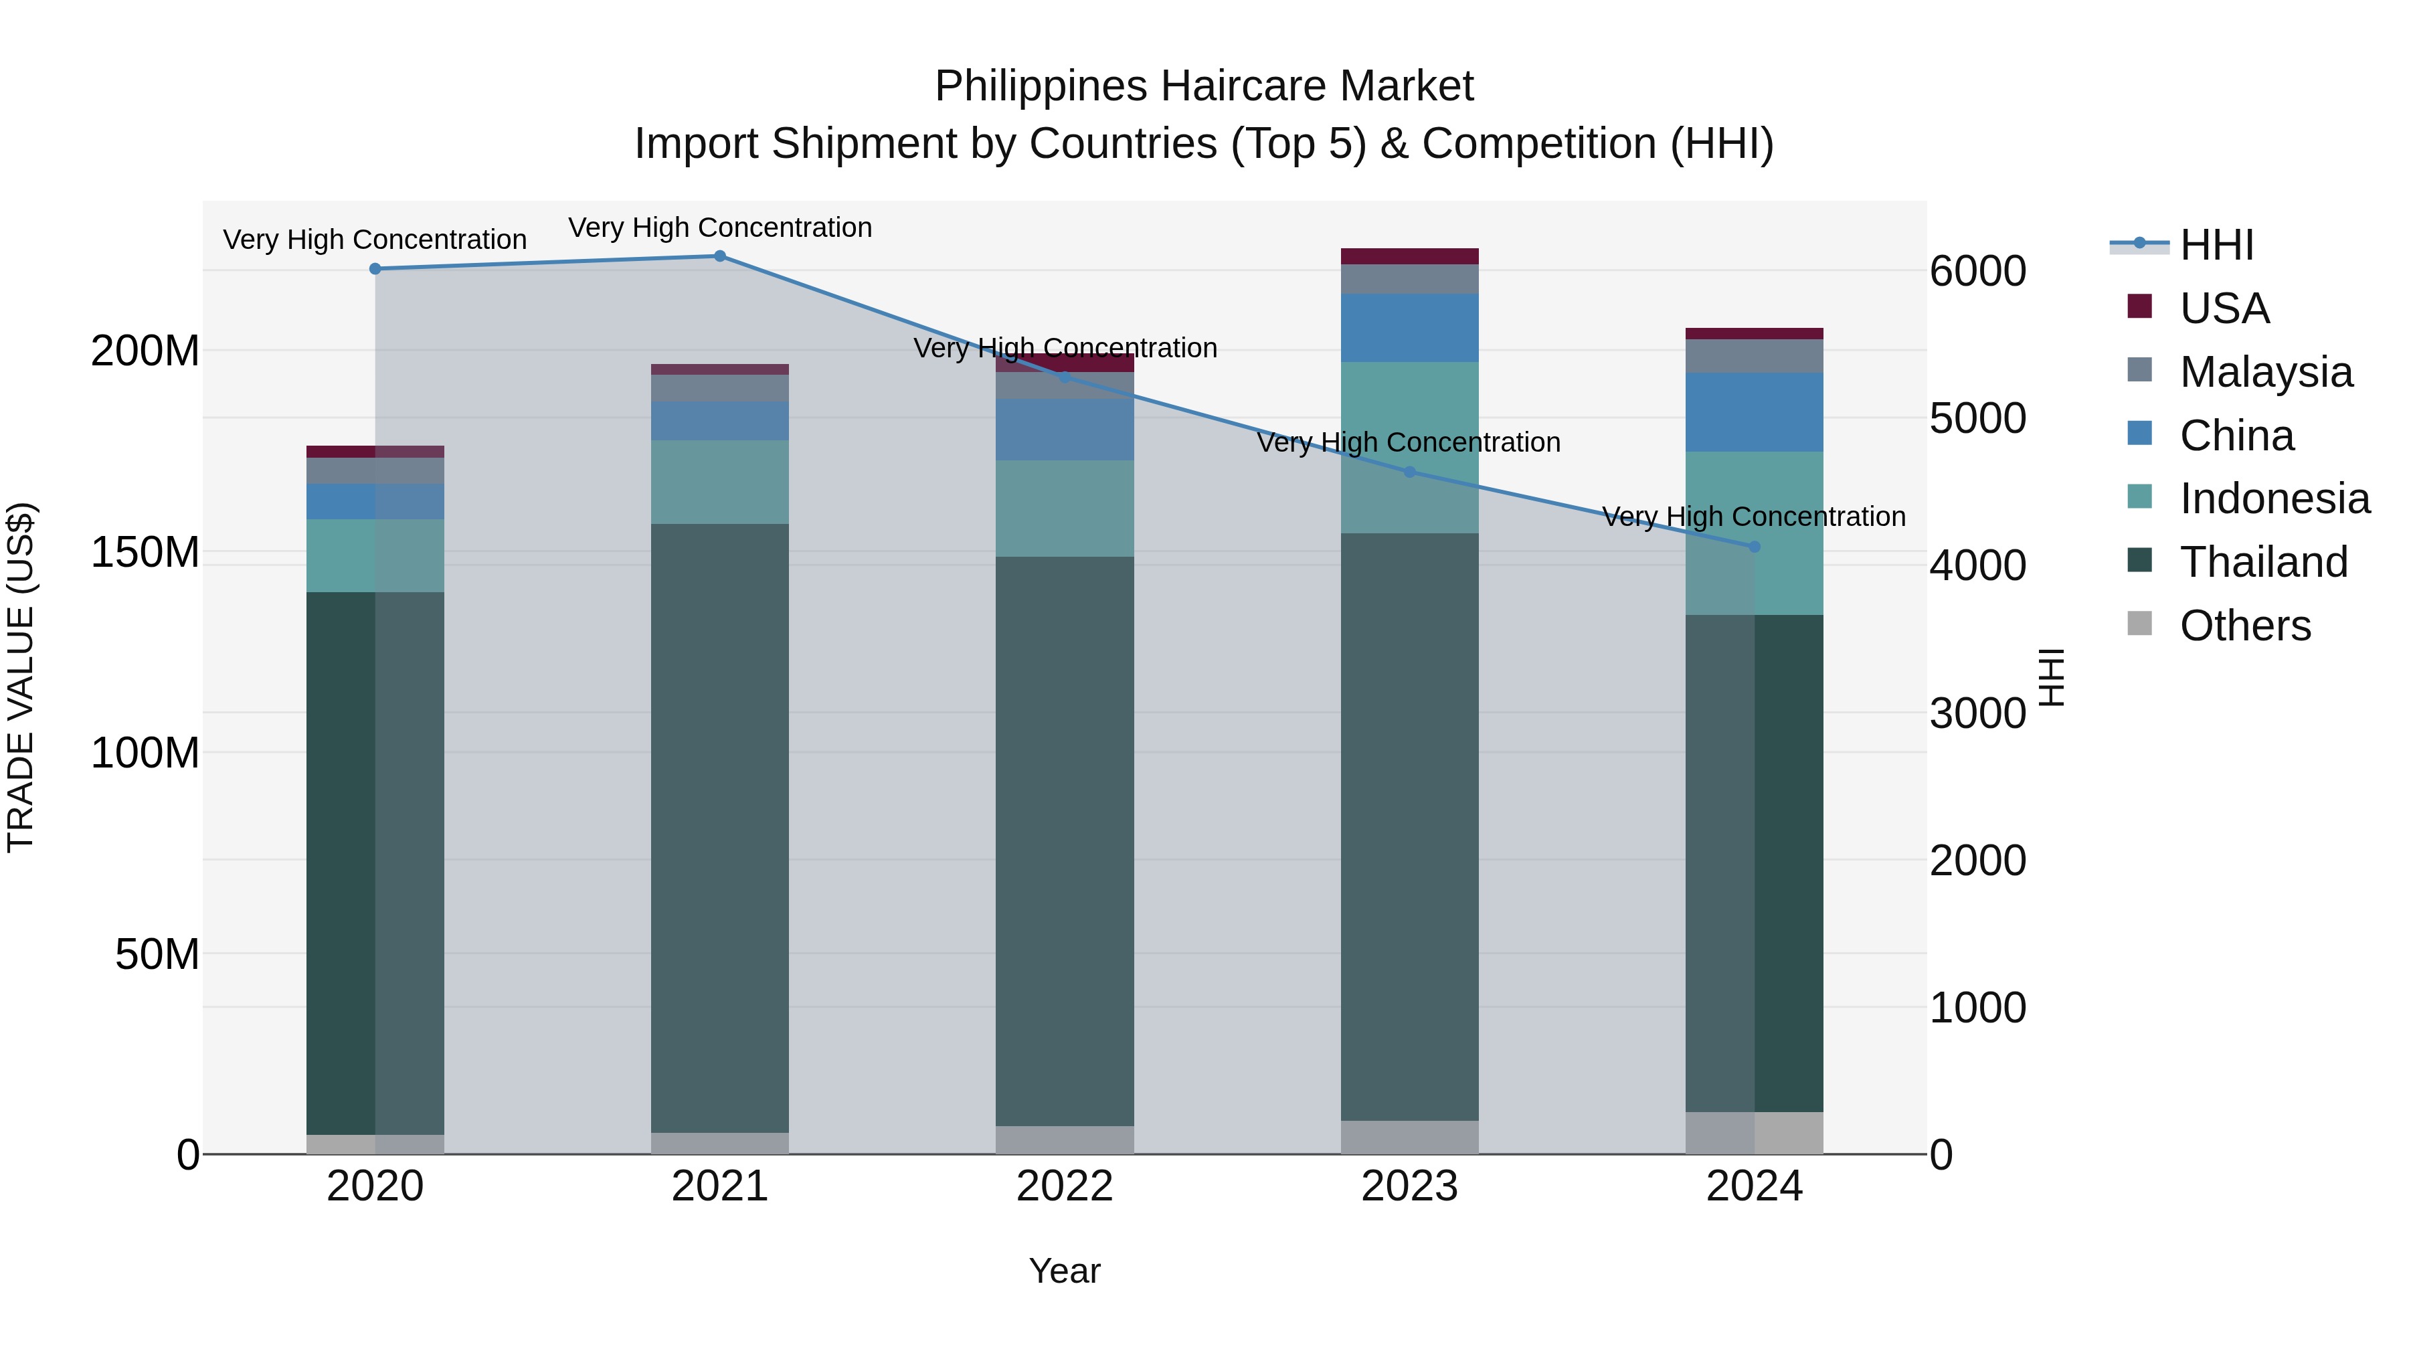Click the Thailand segment of the 2021 bar

pos(720,828)
